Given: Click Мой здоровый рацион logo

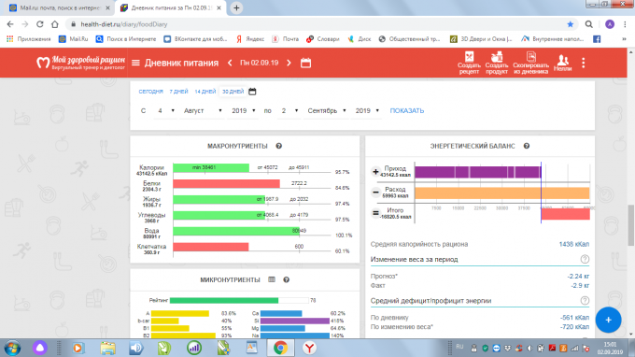Looking at the screenshot, I should coord(80,63).
